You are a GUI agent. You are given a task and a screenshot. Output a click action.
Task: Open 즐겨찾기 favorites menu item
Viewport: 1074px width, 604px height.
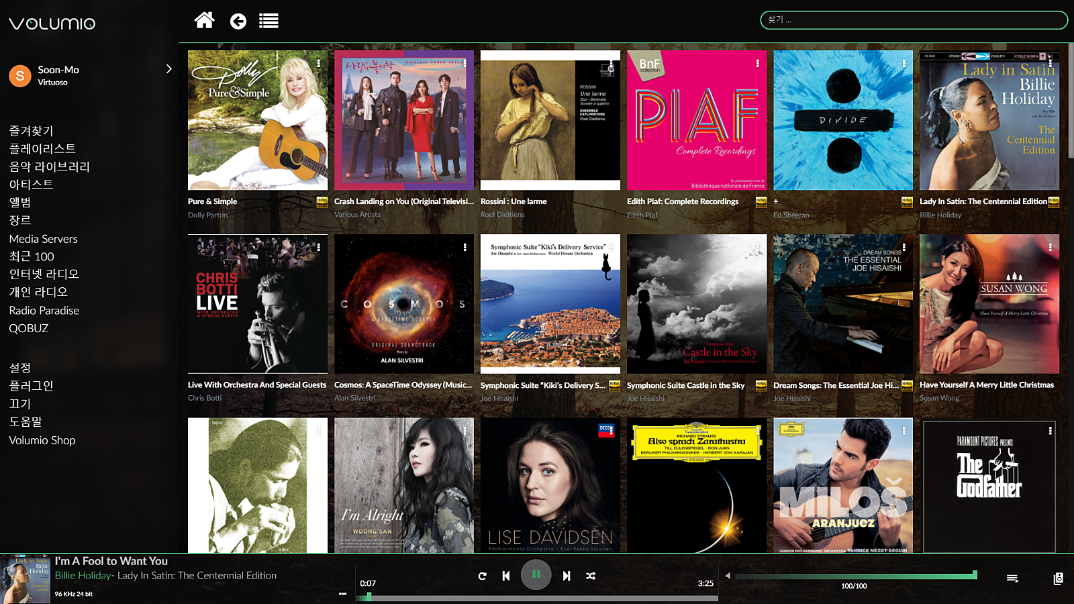[31, 131]
